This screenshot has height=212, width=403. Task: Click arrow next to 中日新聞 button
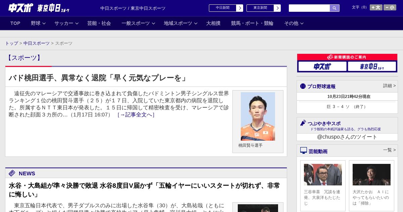point(240,8)
